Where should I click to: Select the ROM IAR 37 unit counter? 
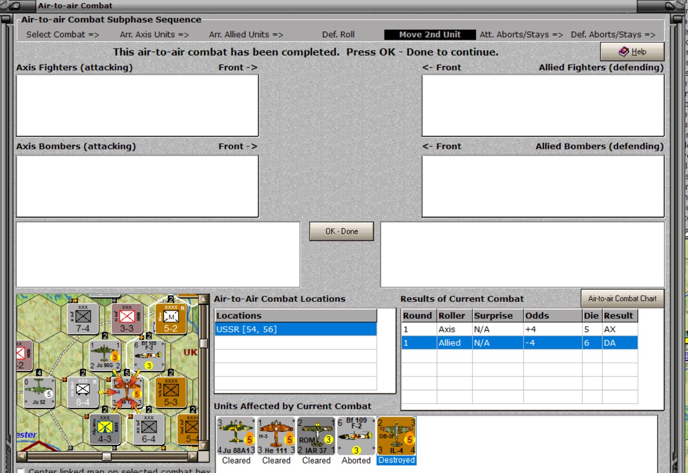316,436
